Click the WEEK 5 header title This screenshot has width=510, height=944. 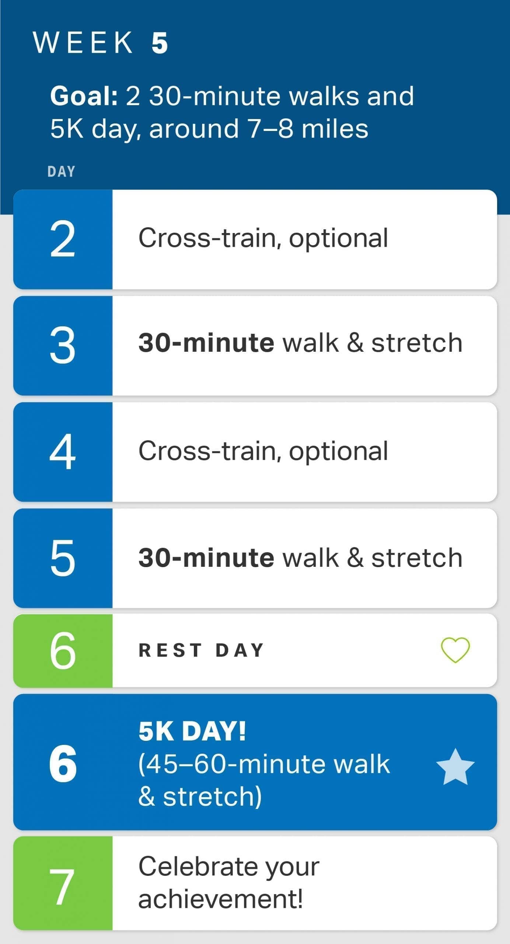click(x=101, y=43)
